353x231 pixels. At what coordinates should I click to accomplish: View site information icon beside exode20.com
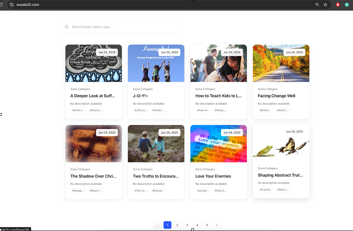point(11,5)
